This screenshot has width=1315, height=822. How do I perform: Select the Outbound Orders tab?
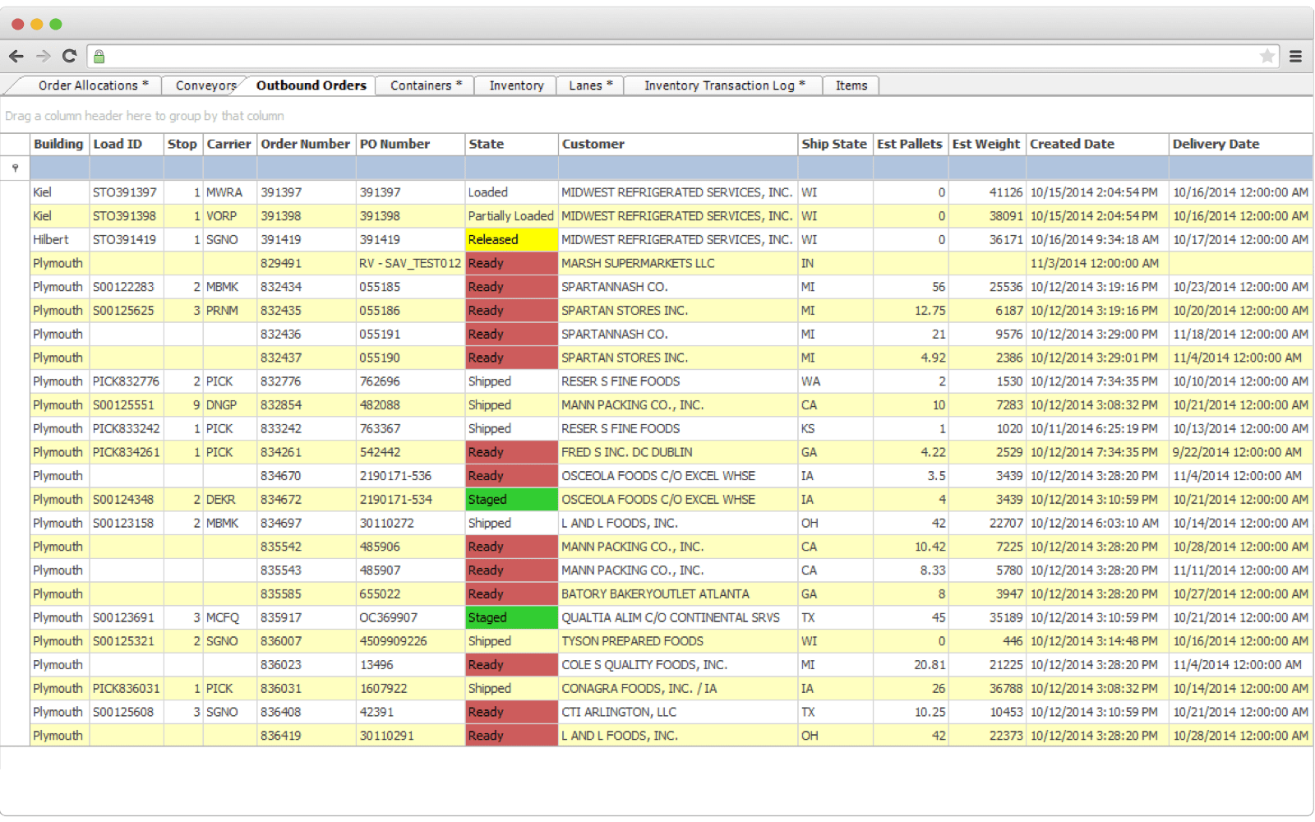coord(311,85)
